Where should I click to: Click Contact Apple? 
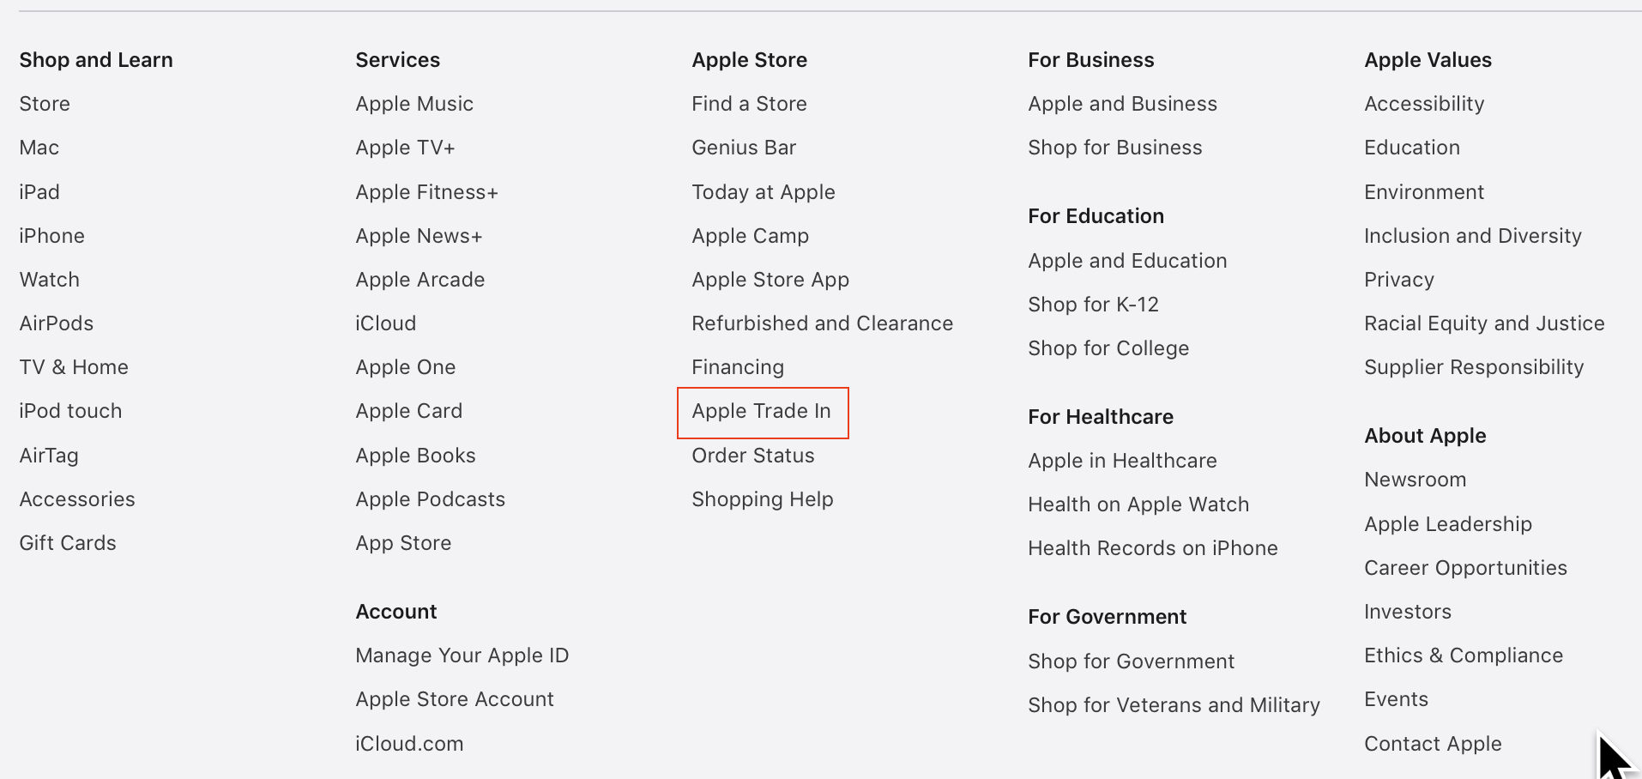(1432, 744)
